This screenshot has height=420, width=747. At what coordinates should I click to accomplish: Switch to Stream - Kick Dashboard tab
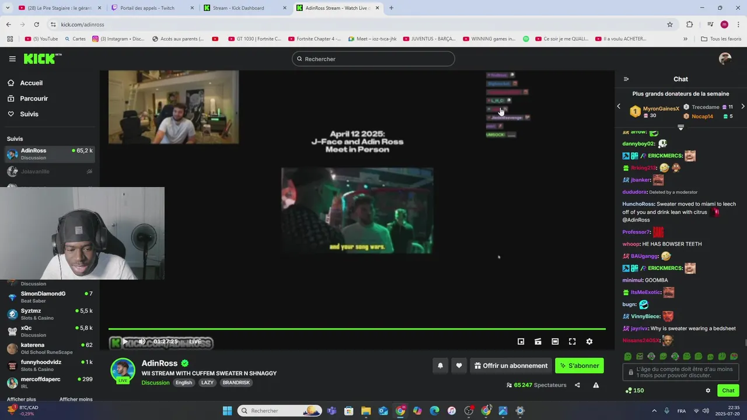click(x=245, y=8)
